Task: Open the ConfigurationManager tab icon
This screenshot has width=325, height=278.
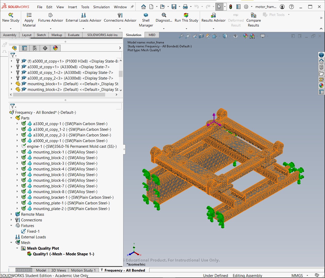Action: coord(35,48)
